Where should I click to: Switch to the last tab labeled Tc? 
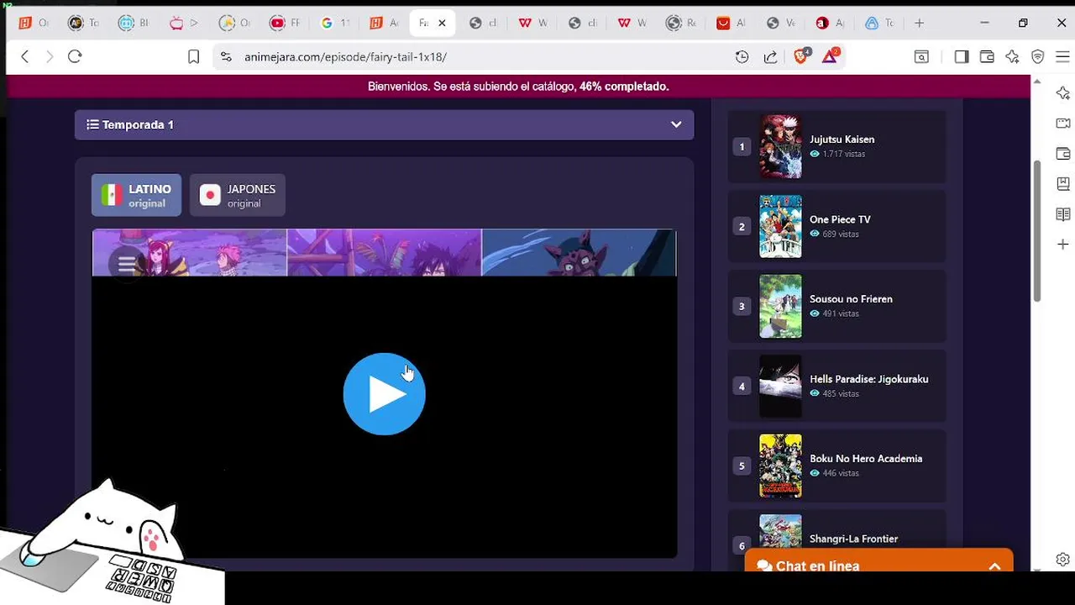tap(879, 23)
